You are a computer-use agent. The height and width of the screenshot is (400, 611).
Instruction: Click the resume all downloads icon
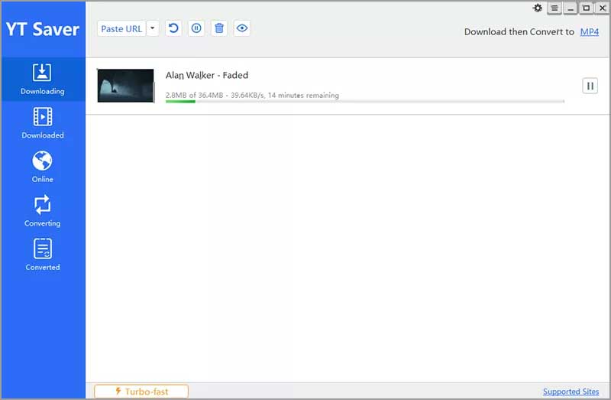173,28
